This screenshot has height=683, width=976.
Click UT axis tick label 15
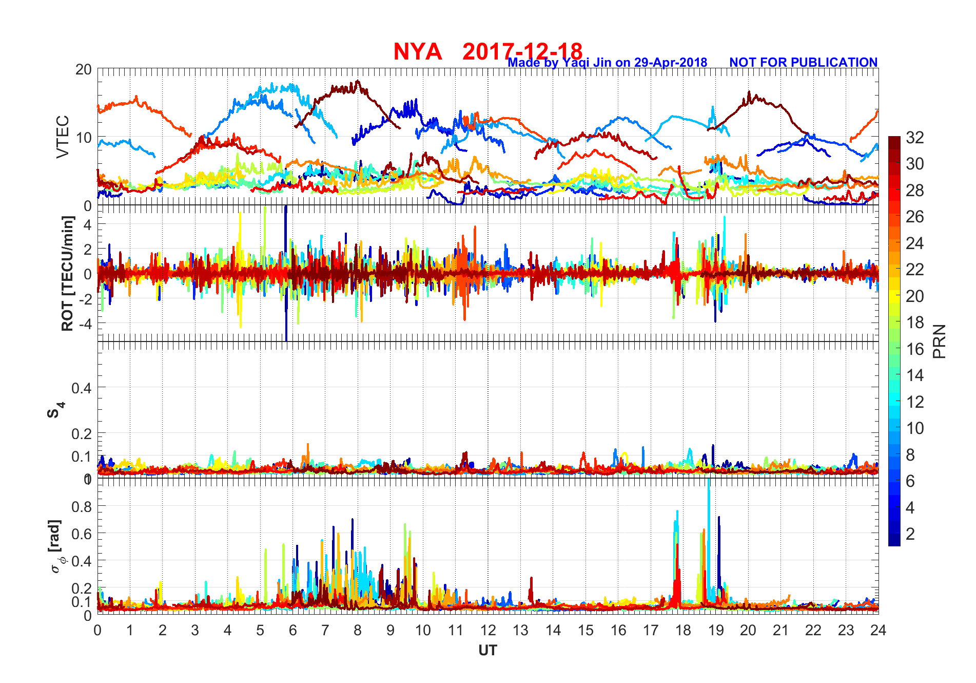[585, 630]
